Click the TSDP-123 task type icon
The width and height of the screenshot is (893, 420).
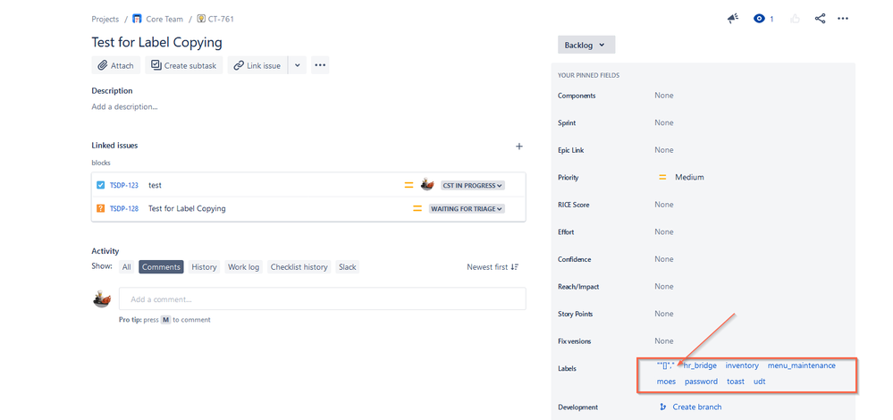[x=101, y=185]
